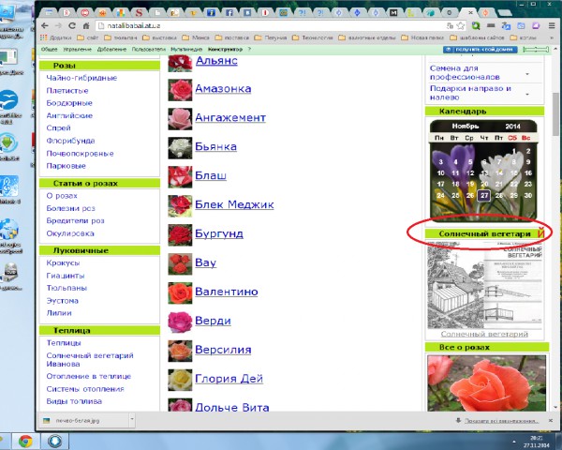Show hidden tray icons arrow

coord(514,442)
